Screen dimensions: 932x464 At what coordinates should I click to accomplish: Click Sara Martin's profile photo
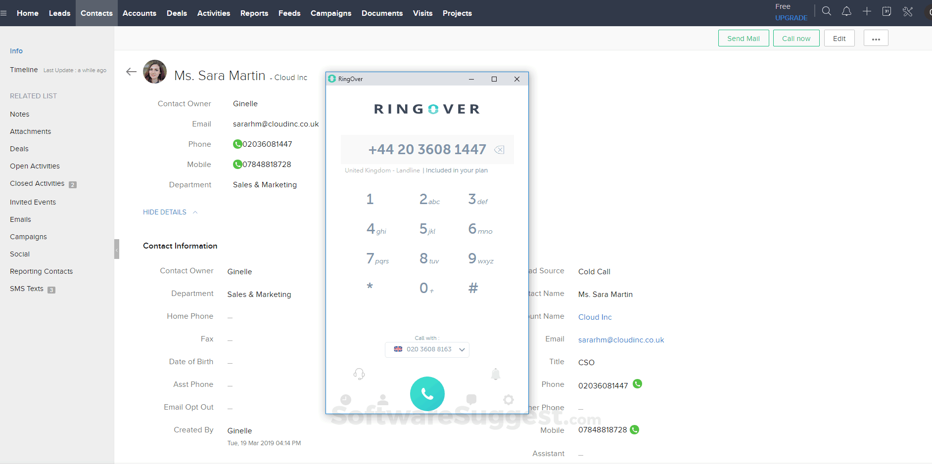coord(155,72)
